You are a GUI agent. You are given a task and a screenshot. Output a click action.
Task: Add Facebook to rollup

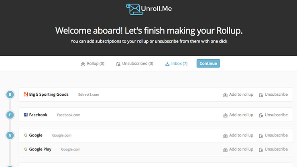coord(238,115)
